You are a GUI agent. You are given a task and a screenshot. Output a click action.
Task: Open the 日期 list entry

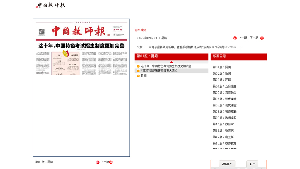coord(144,76)
